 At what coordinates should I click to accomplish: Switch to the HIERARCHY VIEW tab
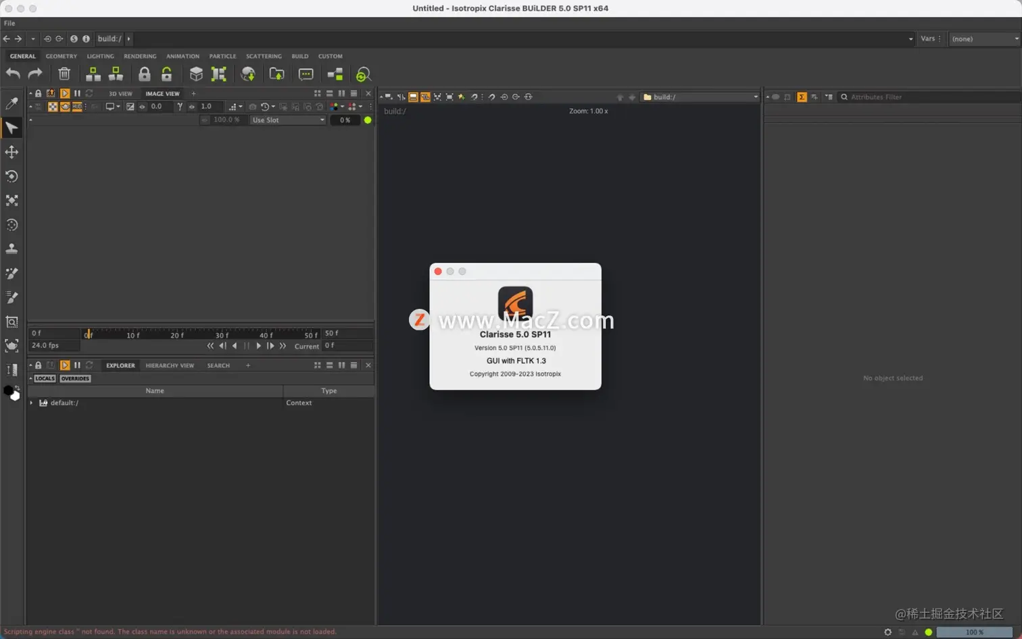tap(170, 365)
